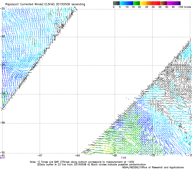
Task: Click the '-81' longitude label on bottom axis
Action: (115, 155)
